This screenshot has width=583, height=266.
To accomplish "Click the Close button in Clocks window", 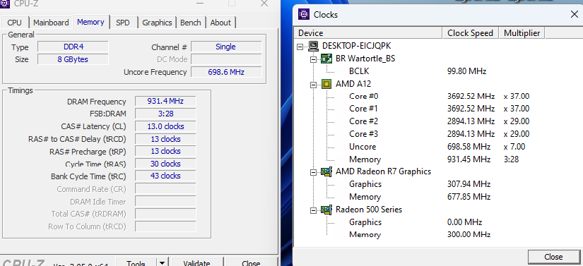I will click(553, 257).
